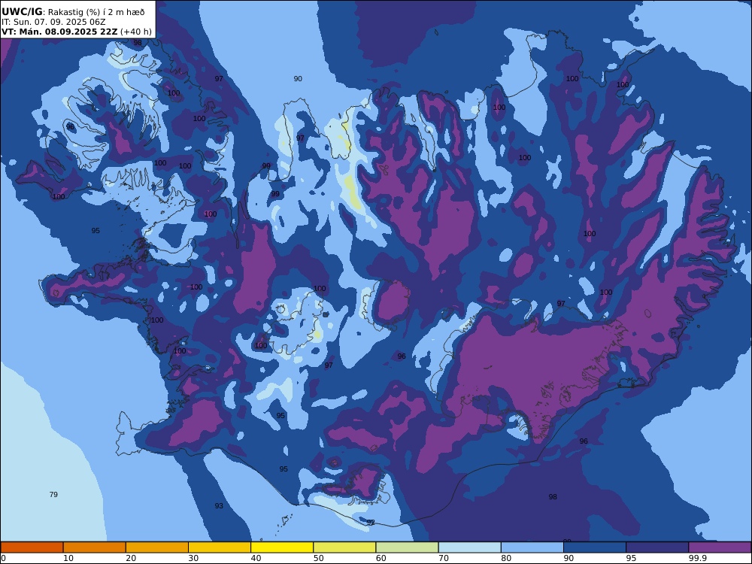Click the purple legend swatch above 99.9
752x564 pixels.
720,547
